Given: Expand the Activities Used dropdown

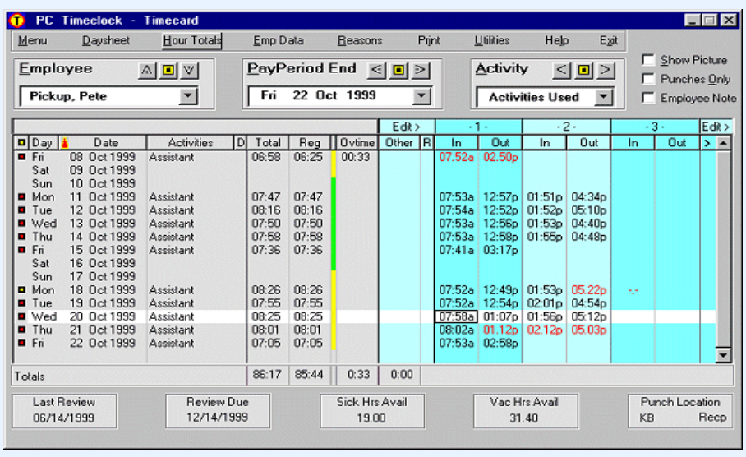Looking at the screenshot, I should tap(603, 97).
